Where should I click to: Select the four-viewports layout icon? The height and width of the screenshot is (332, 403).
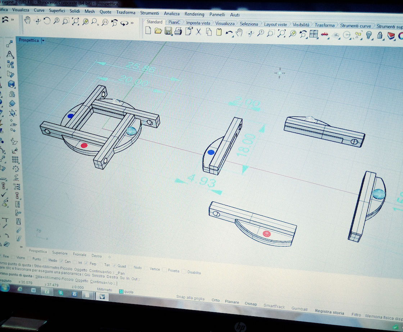tap(313, 34)
